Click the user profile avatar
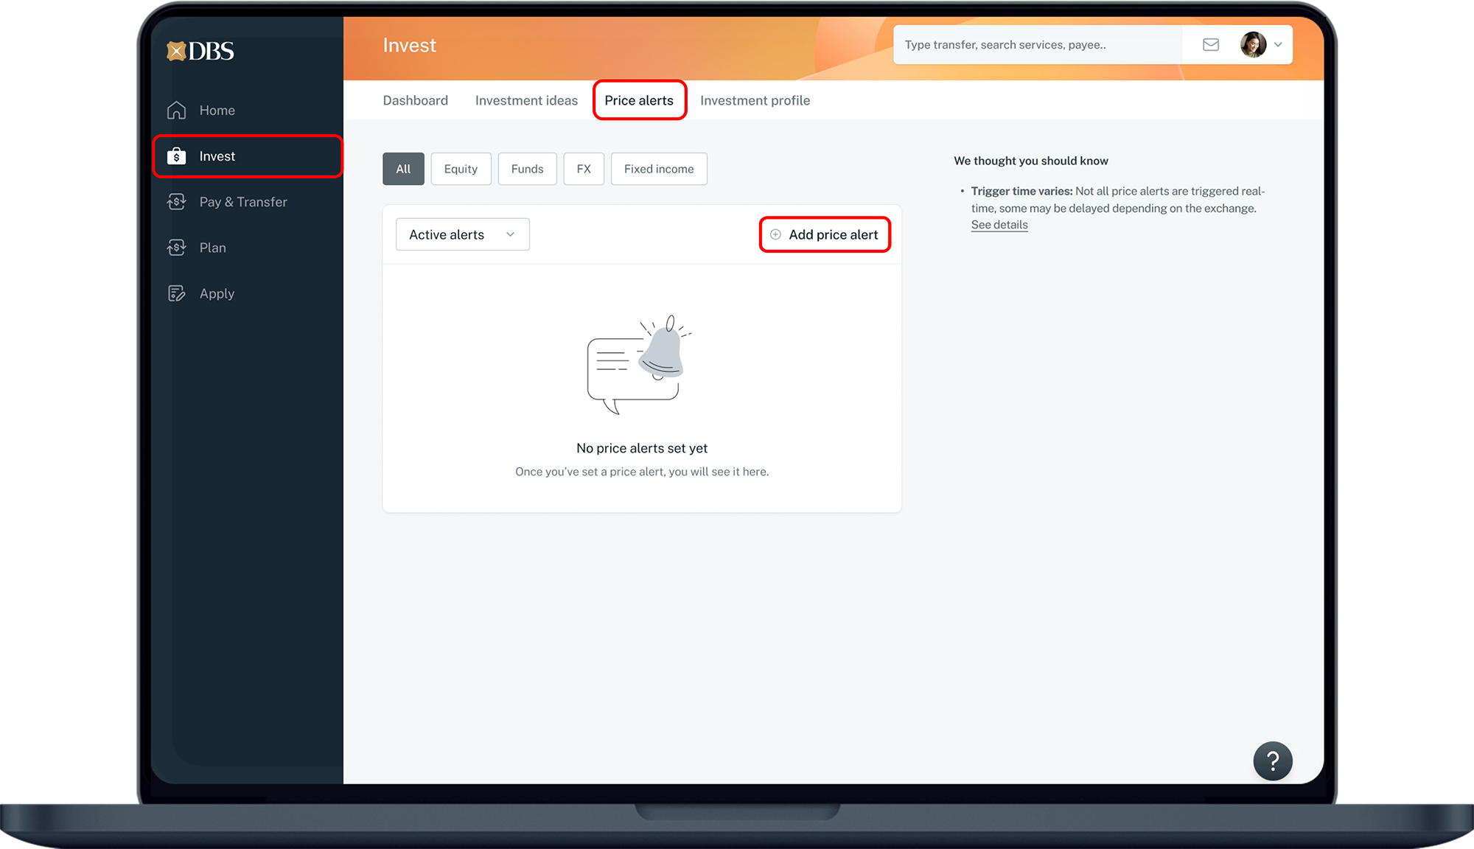 click(x=1252, y=45)
